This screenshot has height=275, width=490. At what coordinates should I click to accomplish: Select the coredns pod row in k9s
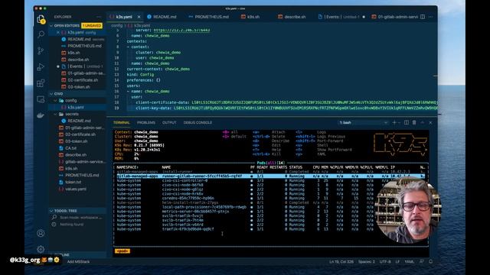pos(270,198)
